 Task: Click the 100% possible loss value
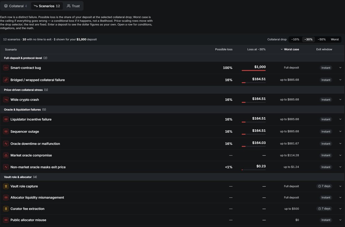(228, 68)
